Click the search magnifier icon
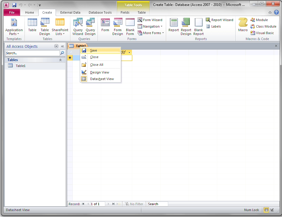The height and width of the screenshot is (217, 282). point(62,53)
